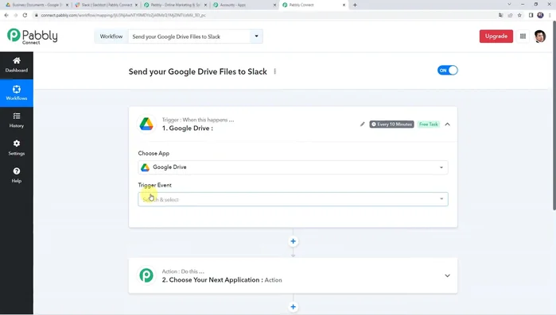
Task: Open the user profile avatar menu
Action: coord(540,36)
